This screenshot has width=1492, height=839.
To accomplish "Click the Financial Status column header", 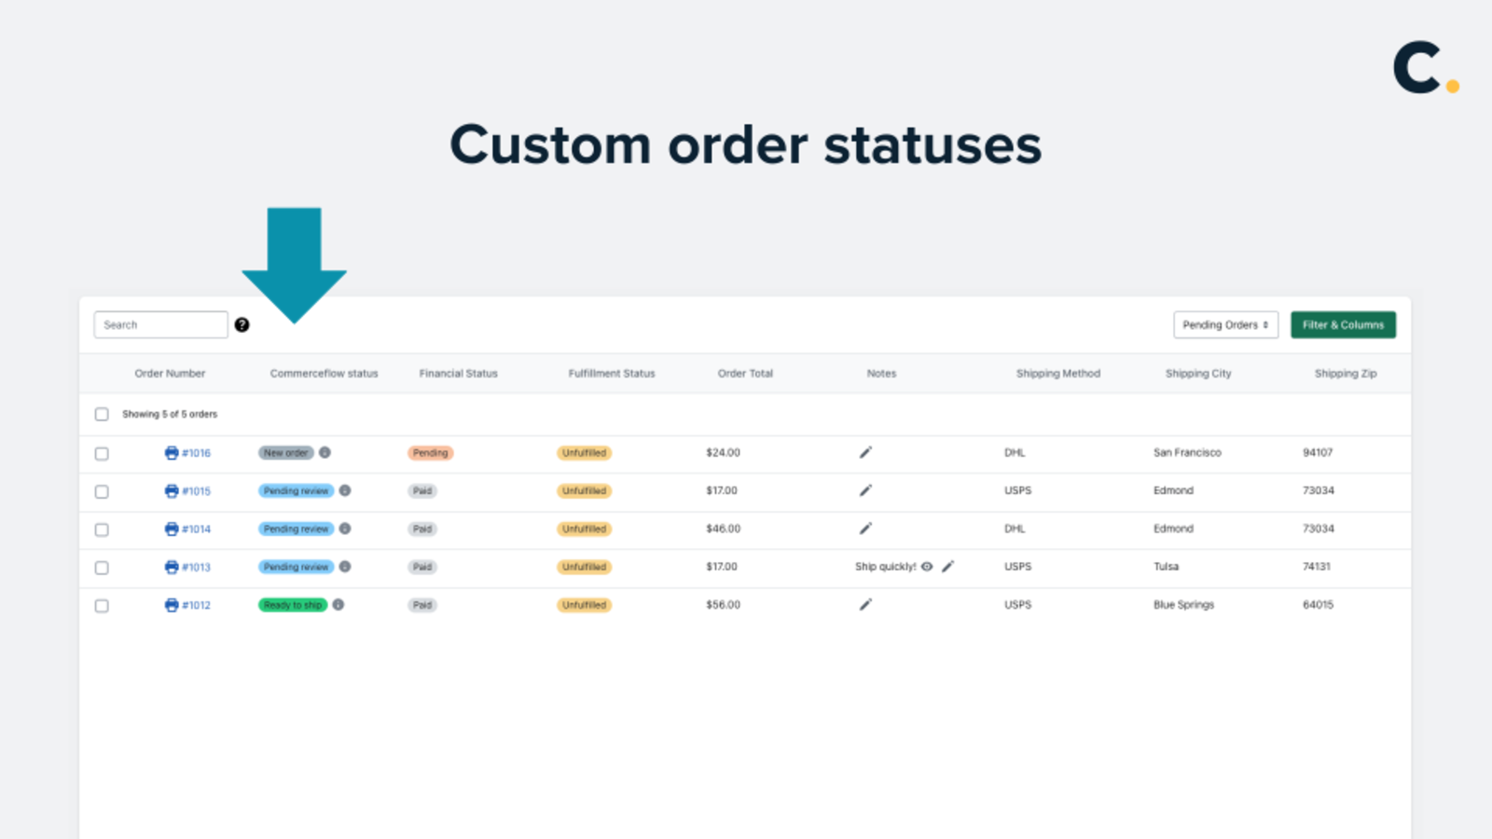I will pos(458,373).
